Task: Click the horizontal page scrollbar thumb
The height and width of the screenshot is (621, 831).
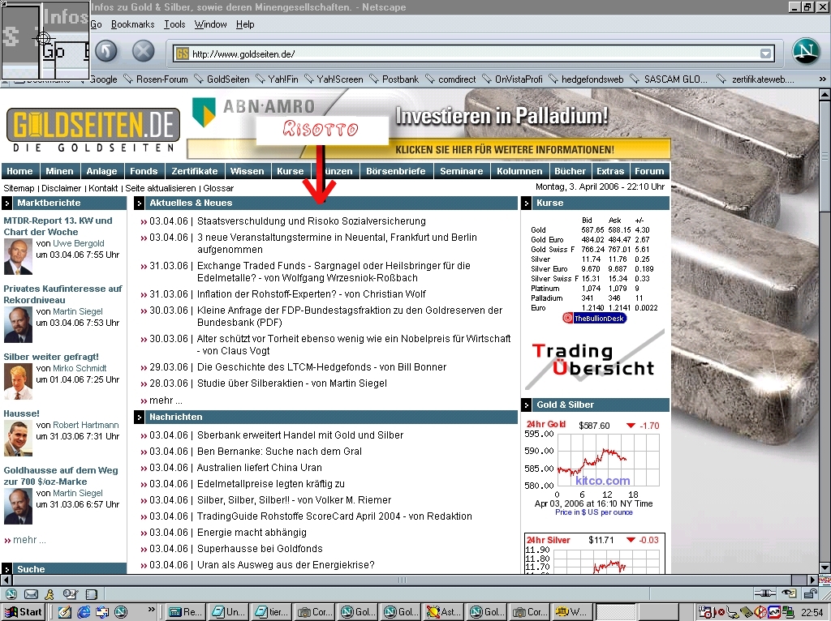Action: coord(402,580)
